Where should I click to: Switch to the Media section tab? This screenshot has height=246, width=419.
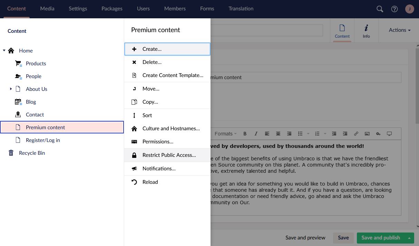pyautogui.click(x=47, y=9)
